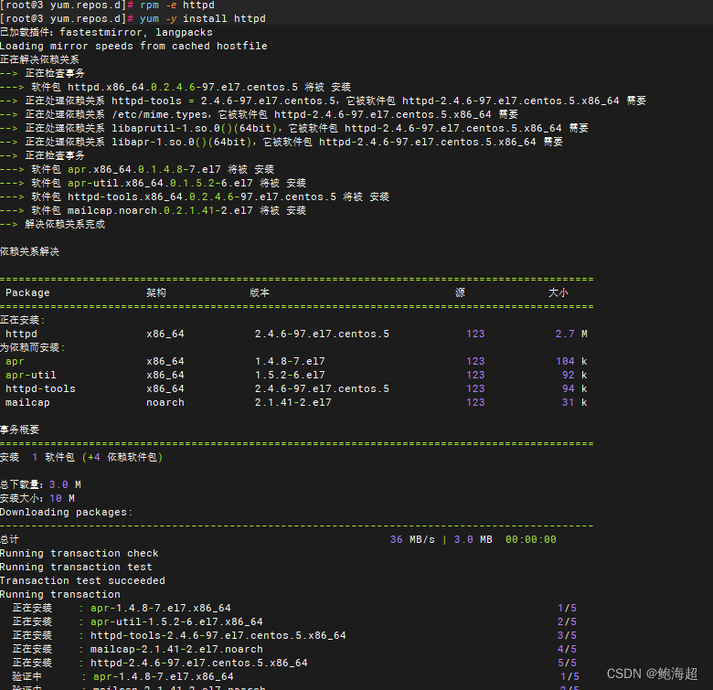
Task: Click the 'mailcap' package name in table
Action: (x=27, y=402)
